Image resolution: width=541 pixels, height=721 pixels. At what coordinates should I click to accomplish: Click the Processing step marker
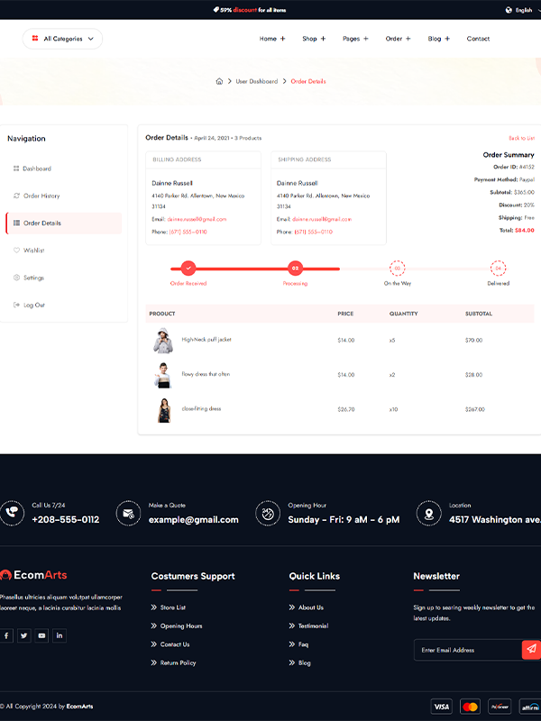[x=295, y=268]
